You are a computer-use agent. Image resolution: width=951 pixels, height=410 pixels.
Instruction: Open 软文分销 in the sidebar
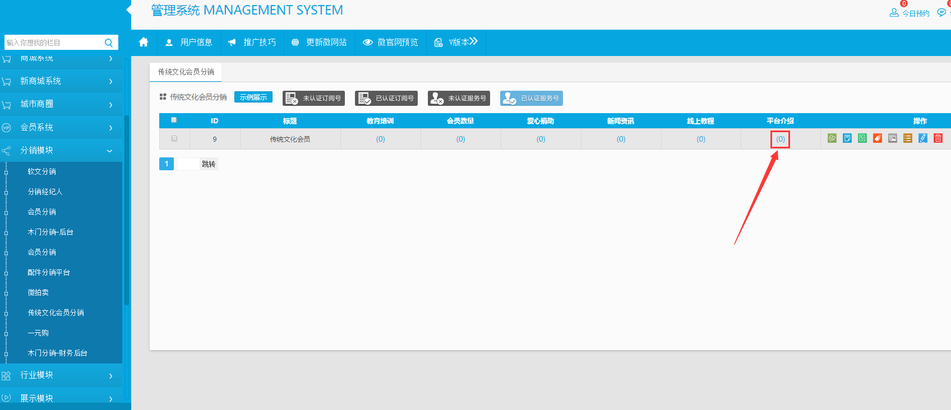point(42,171)
